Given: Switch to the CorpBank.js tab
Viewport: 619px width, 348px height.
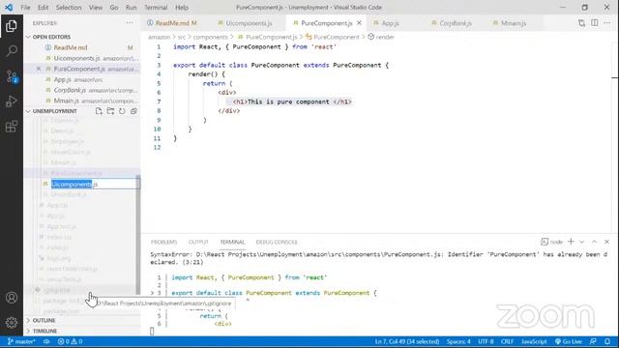Looking at the screenshot, I should (456, 23).
